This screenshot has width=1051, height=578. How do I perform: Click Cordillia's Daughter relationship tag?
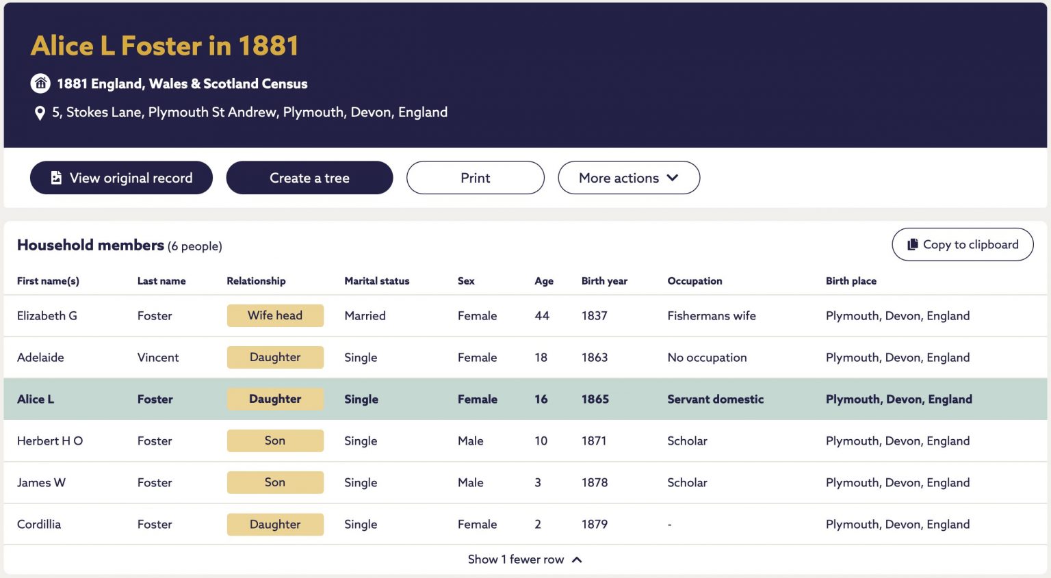[x=275, y=524]
